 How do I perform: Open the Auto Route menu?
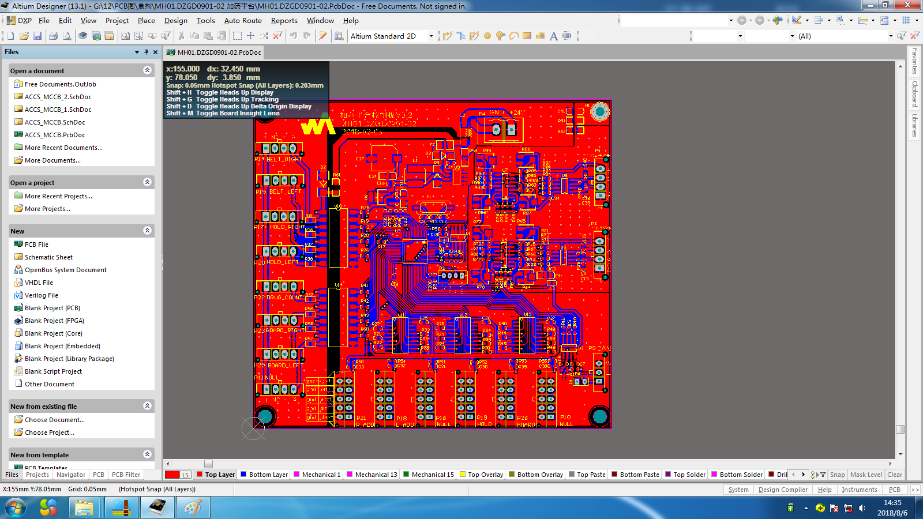(243, 20)
